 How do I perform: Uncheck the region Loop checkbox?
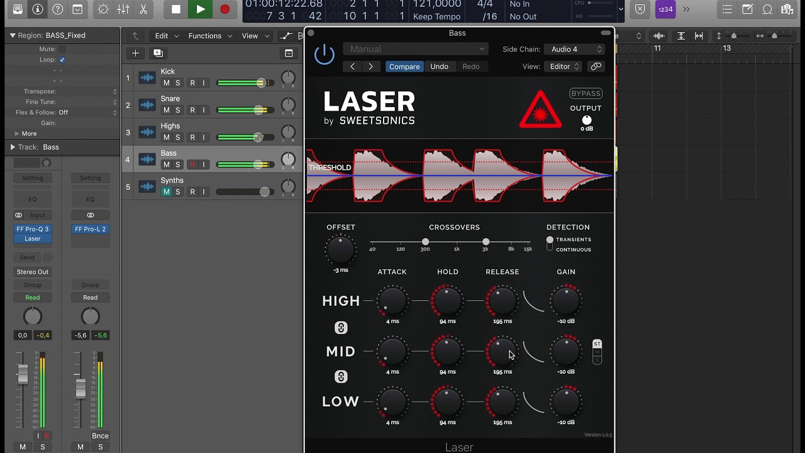click(x=62, y=60)
